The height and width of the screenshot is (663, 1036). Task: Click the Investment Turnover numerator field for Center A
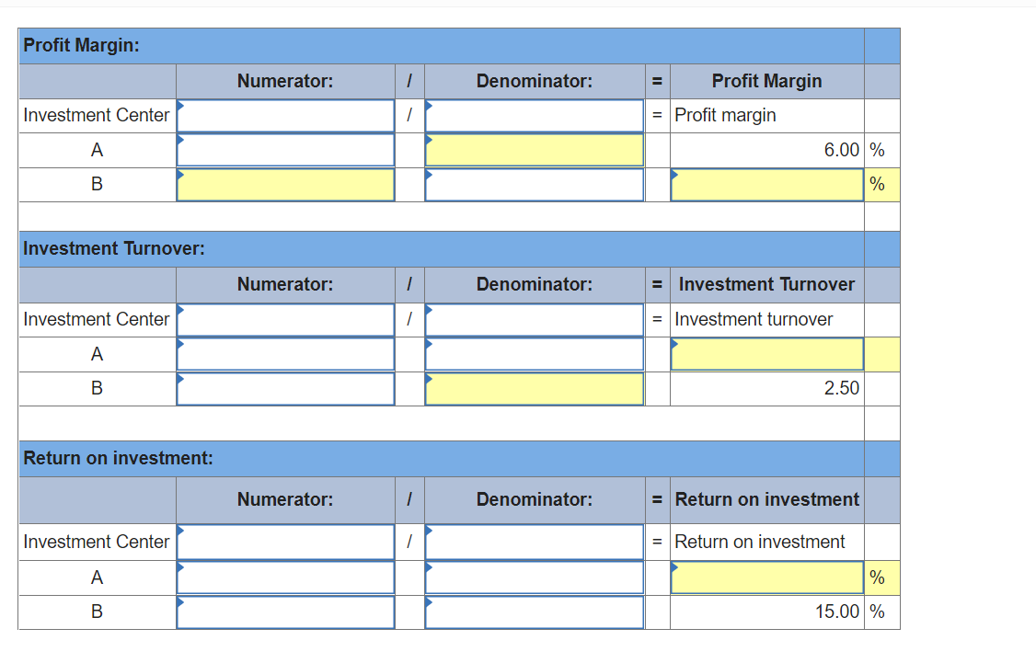click(x=285, y=353)
